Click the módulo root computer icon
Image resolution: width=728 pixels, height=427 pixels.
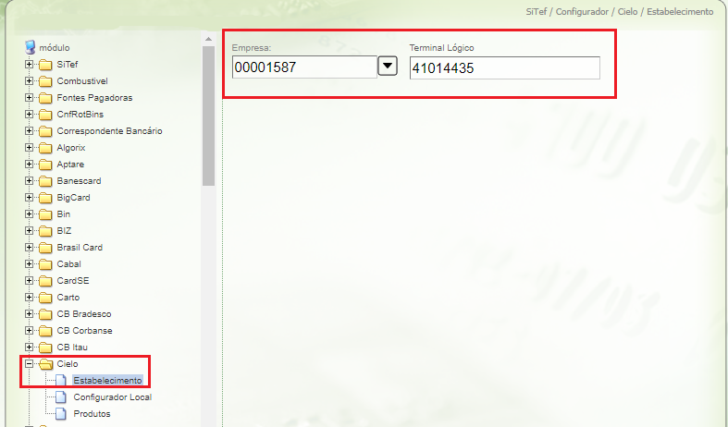[x=31, y=47]
